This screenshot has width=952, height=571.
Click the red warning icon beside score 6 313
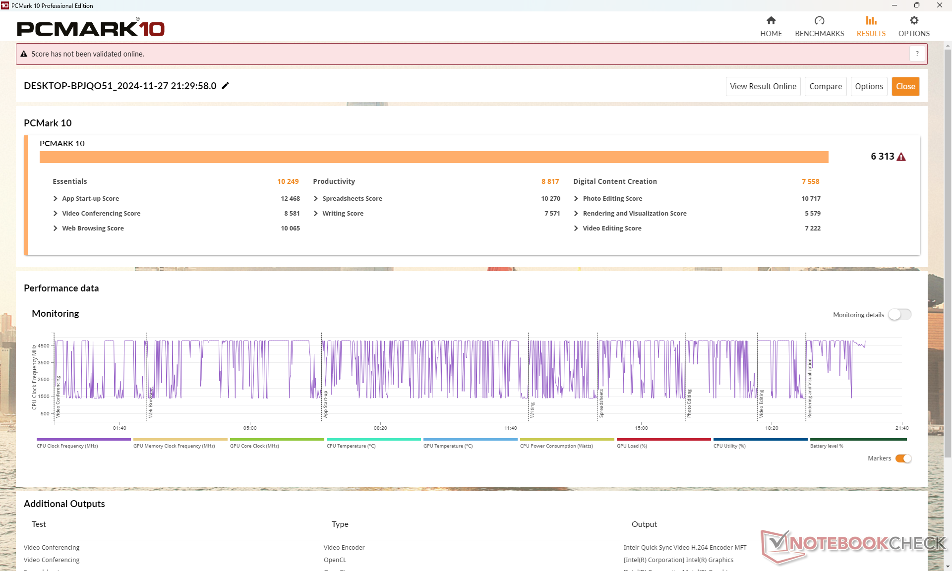tap(901, 157)
